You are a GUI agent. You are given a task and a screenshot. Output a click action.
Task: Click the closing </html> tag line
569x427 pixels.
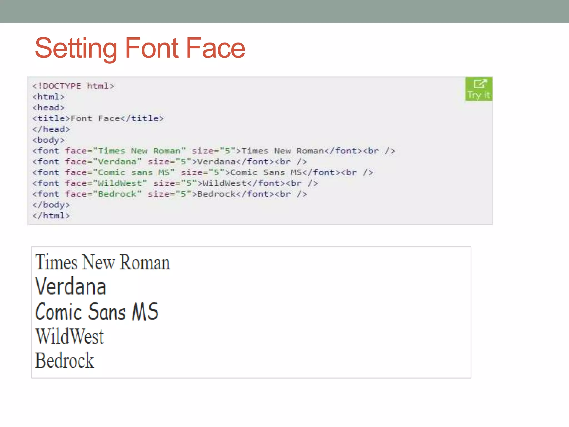(x=51, y=216)
